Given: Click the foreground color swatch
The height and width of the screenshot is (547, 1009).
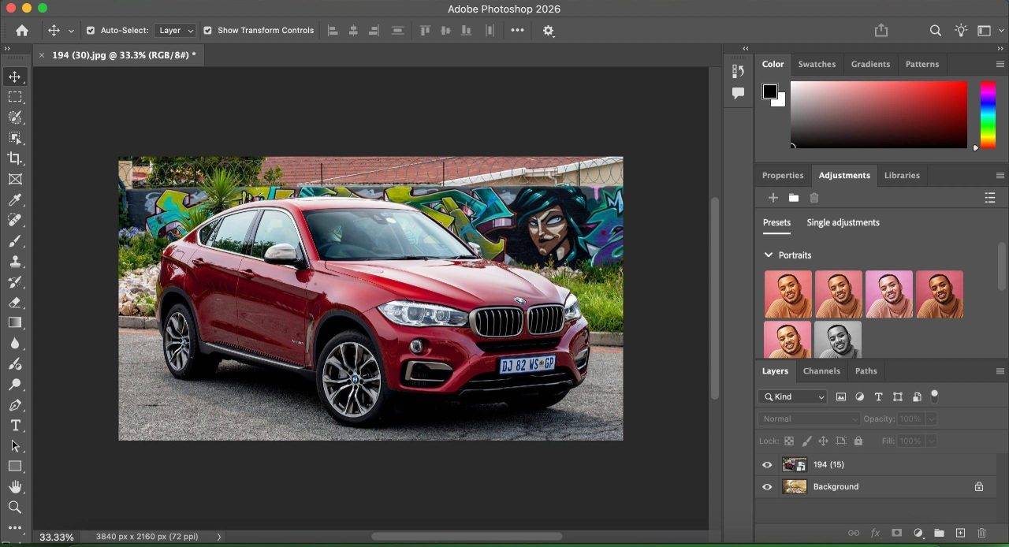Looking at the screenshot, I should [770, 91].
